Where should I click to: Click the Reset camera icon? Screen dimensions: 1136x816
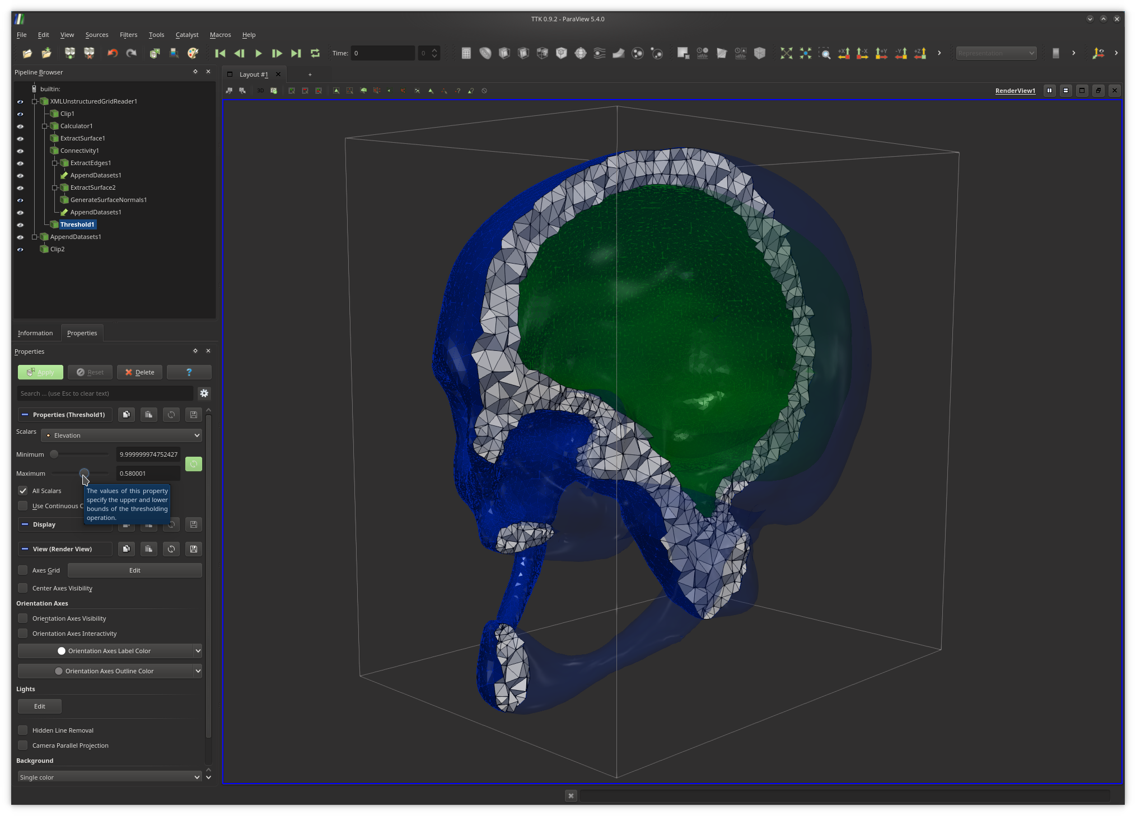tap(787, 53)
